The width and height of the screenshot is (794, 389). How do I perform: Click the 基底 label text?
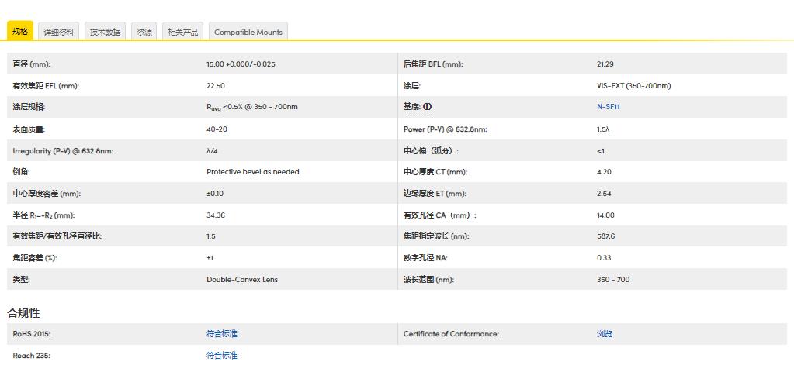point(411,107)
